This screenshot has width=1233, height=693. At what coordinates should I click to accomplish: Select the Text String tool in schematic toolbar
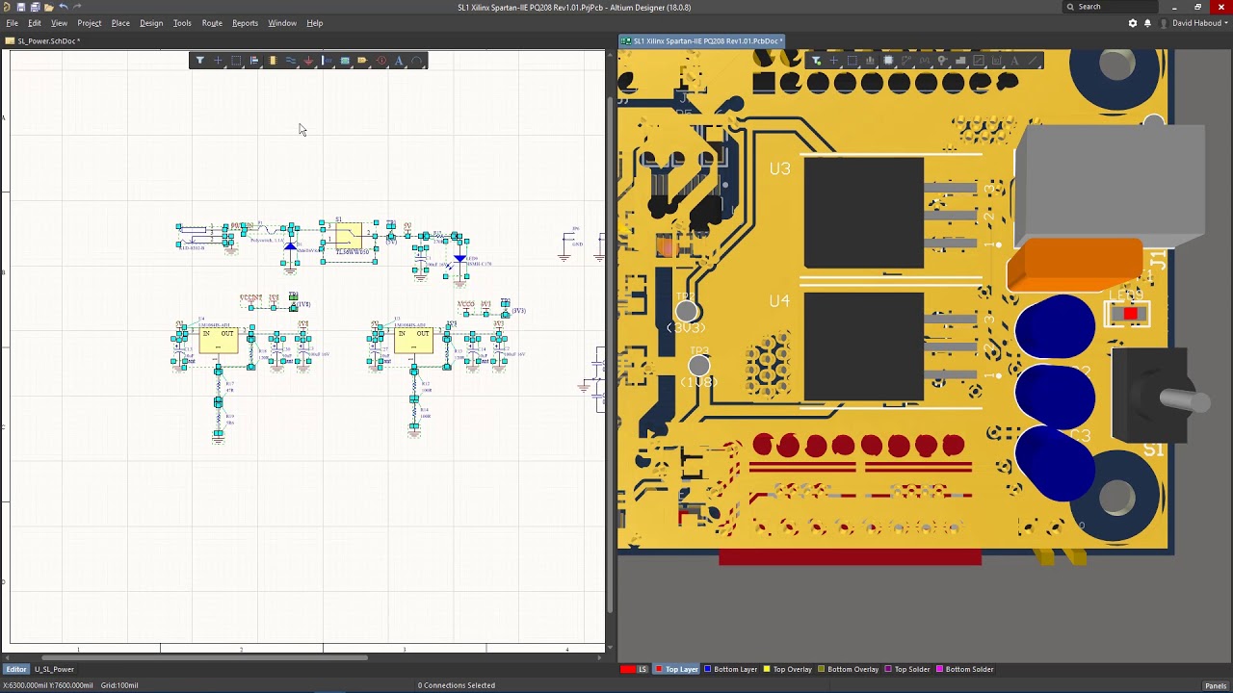coord(399,61)
